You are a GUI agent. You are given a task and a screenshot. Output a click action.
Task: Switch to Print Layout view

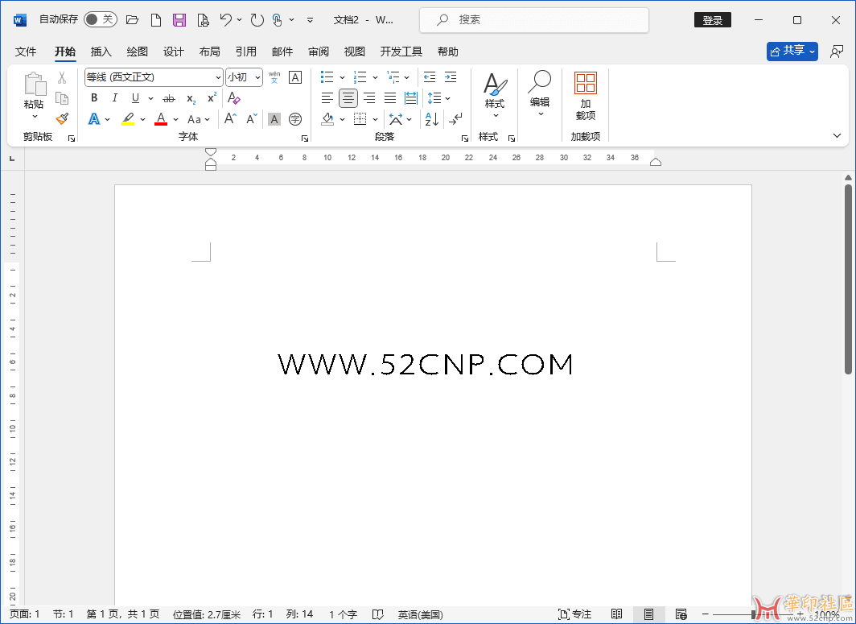(x=648, y=614)
